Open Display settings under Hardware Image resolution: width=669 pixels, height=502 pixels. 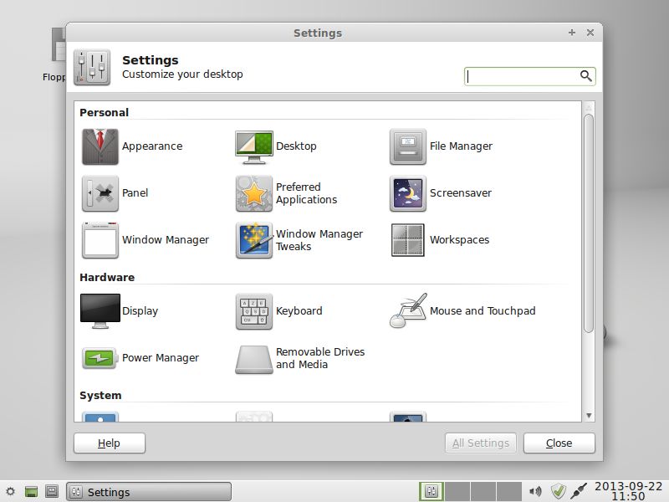coord(99,310)
